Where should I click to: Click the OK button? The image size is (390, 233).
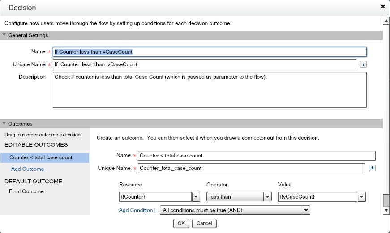(181, 223)
